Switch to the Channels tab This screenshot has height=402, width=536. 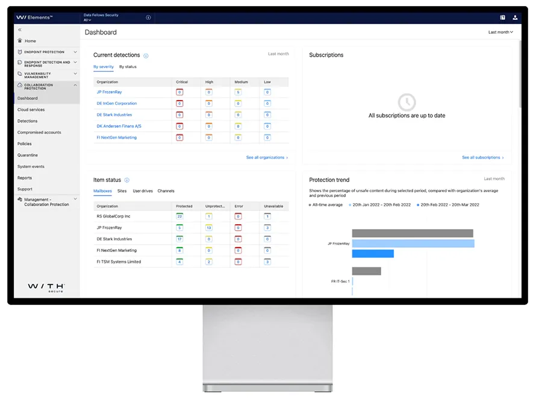[x=166, y=191]
